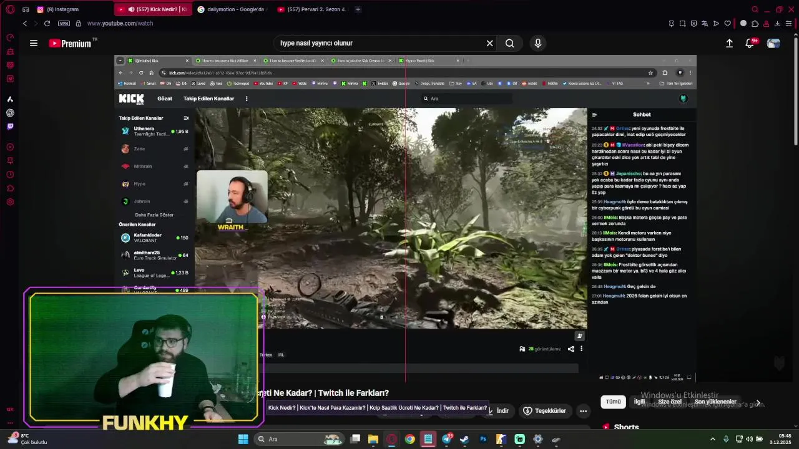Viewport: 799px width, 449px height.
Task: Open the ad blocker shield icon
Action: tap(694, 24)
